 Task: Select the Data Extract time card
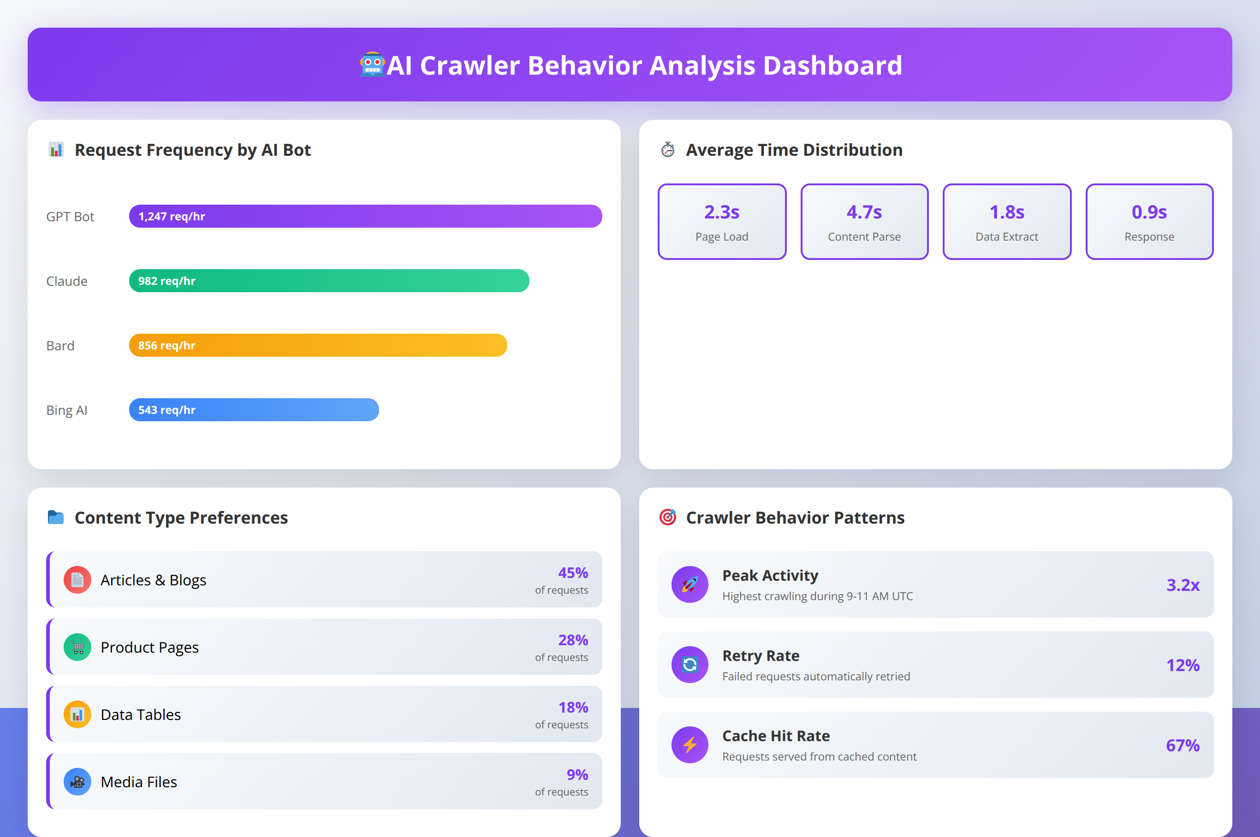(x=1007, y=222)
